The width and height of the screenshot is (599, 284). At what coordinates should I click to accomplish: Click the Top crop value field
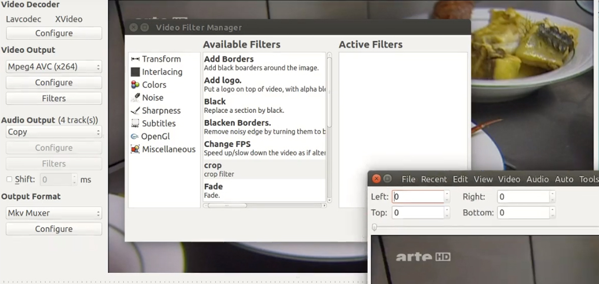click(x=418, y=213)
